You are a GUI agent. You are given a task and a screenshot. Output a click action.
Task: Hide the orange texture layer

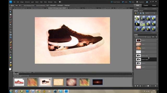(x=135, y=48)
